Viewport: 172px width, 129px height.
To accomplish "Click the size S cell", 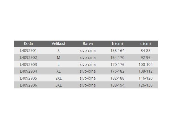I will click(x=59, y=50).
